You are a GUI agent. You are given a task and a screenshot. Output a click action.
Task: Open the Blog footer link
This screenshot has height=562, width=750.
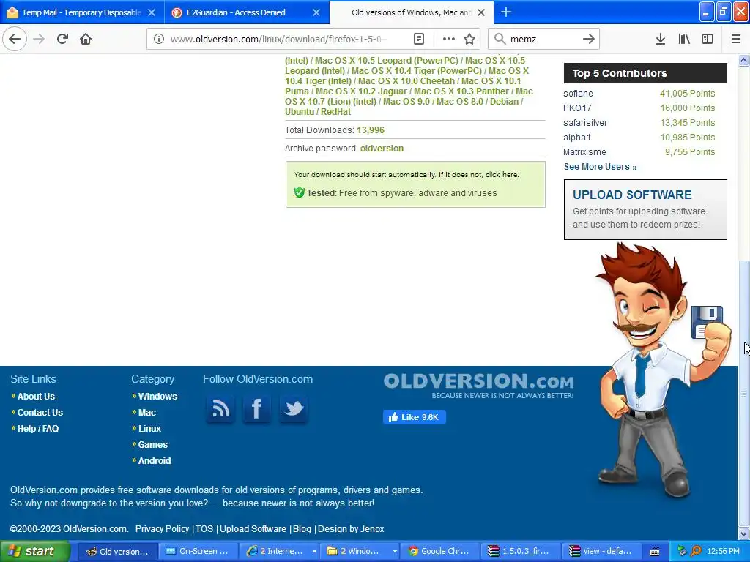click(302, 529)
